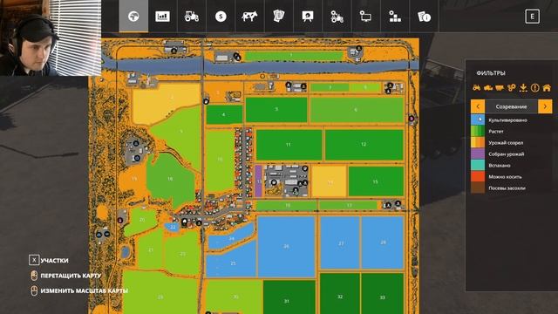Viewport: 558px width, 314px height.
Task: Toggle the unloading points download-arrow filter
Action: [x=523, y=87]
